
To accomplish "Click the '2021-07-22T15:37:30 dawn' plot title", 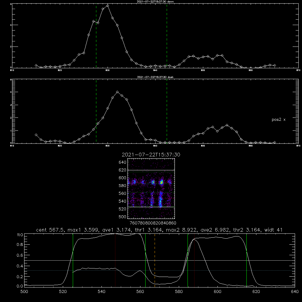I will click(x=155, y=2).
